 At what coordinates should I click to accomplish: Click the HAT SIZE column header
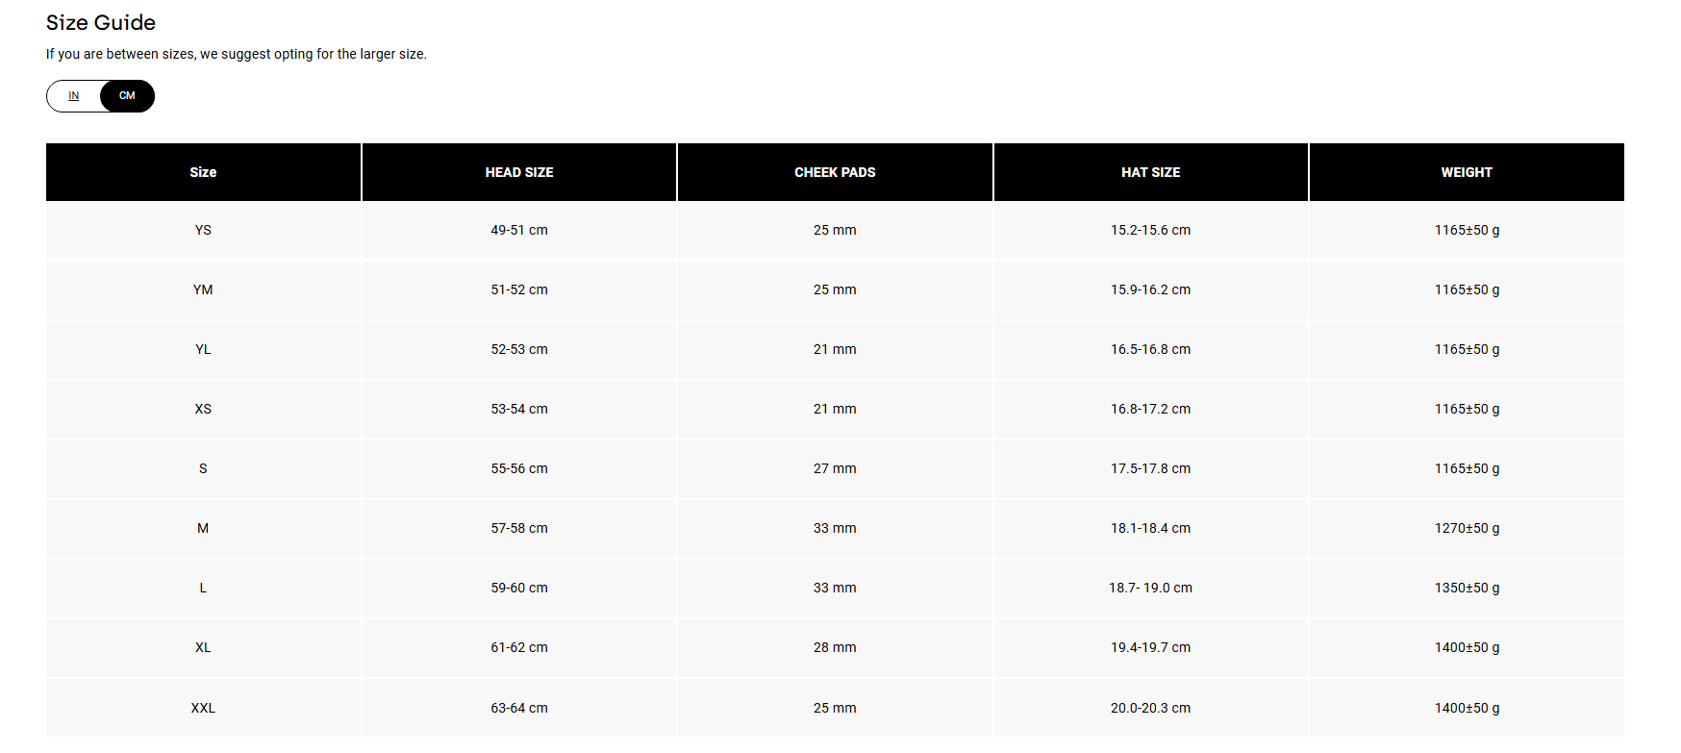point(1150,172)
